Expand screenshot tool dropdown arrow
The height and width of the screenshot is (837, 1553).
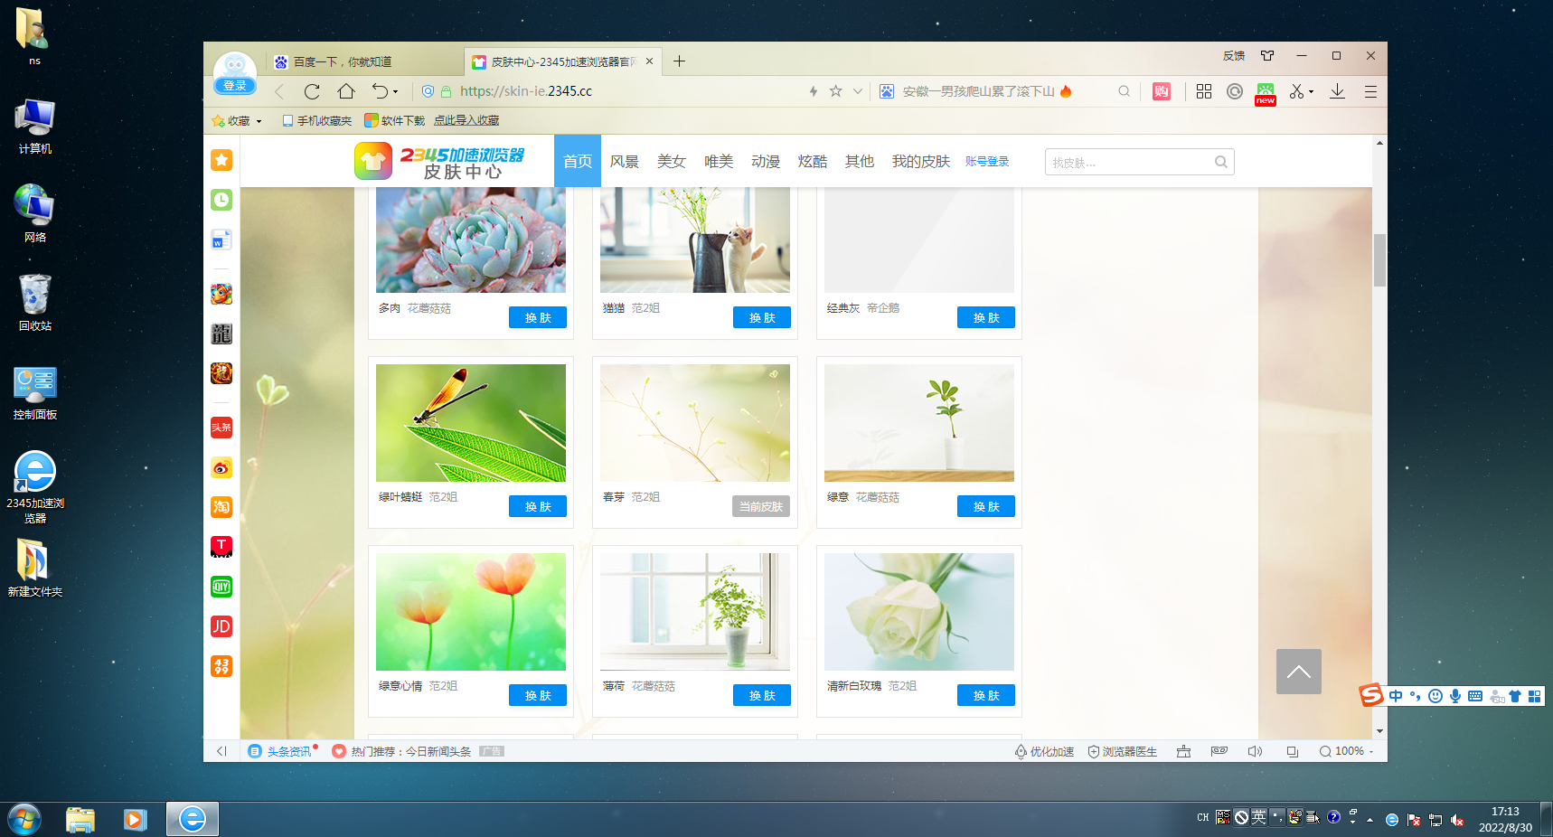pos(1311,92)
